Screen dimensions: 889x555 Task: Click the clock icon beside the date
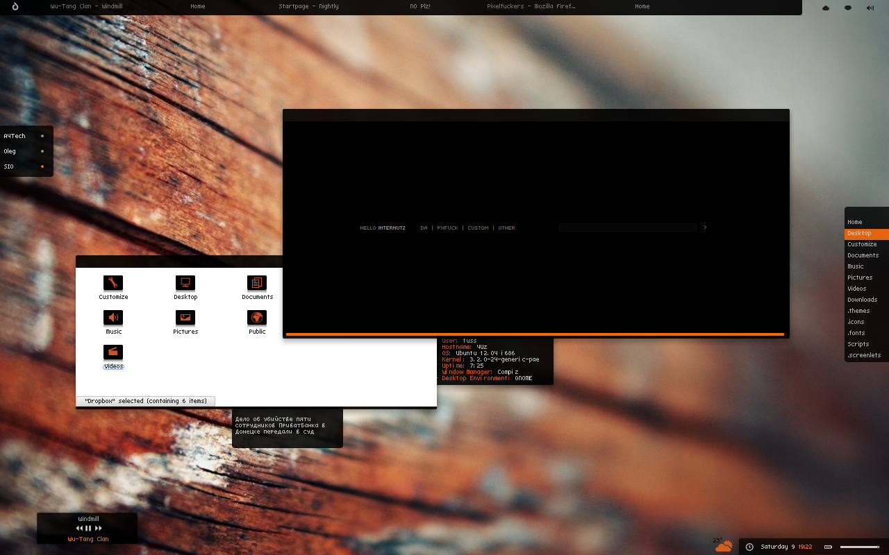pos(749,547)
